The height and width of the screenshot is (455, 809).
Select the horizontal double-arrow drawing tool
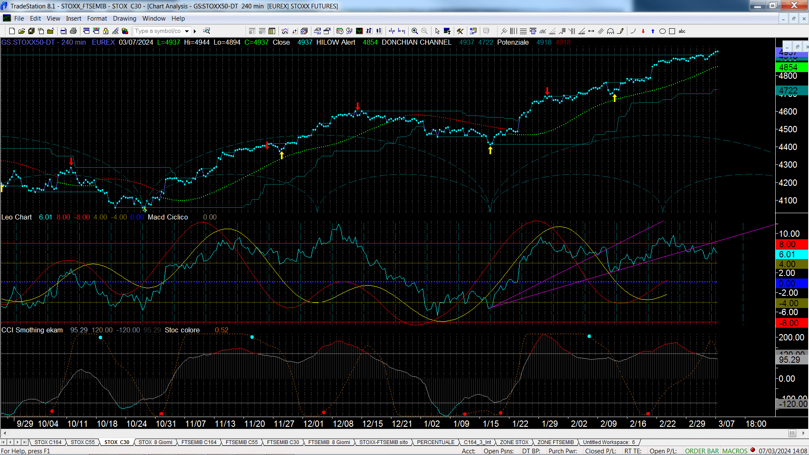coord(591,31)
